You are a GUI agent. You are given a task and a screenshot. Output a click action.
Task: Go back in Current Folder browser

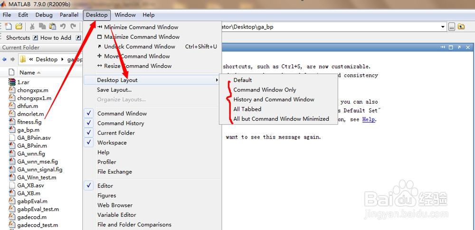pos(4,60)
